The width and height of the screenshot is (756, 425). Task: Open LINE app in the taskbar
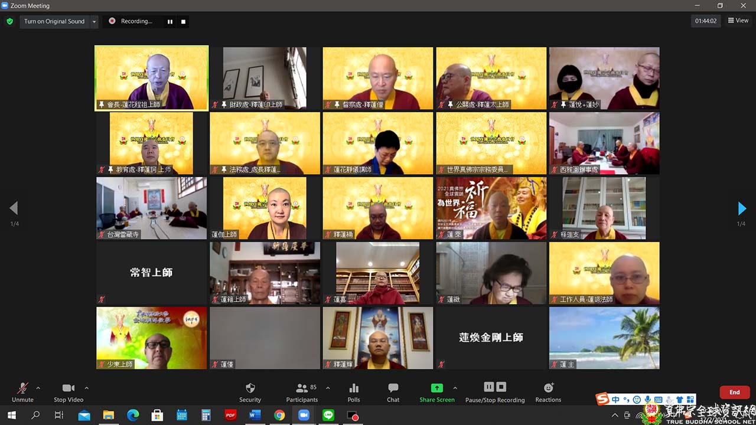pos(328,416)
